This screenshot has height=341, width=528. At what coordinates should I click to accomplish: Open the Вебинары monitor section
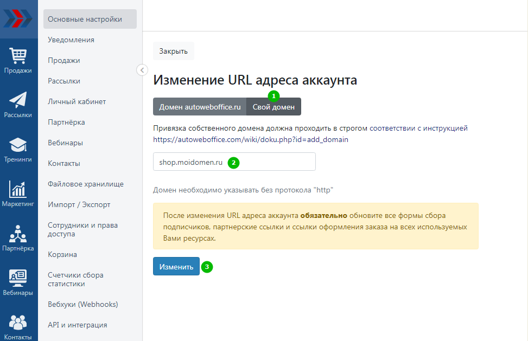(x=18, y=282)
